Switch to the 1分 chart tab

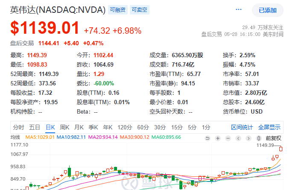pyautogui.click(x=206, y=127)
